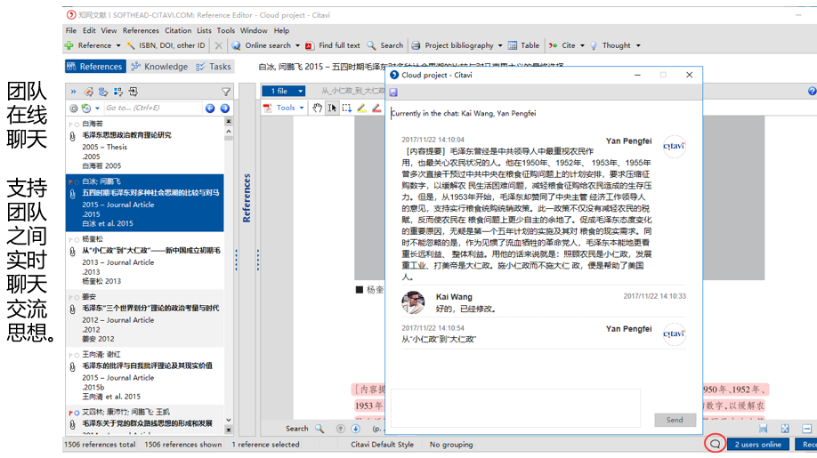Open the Window menu

254,31
